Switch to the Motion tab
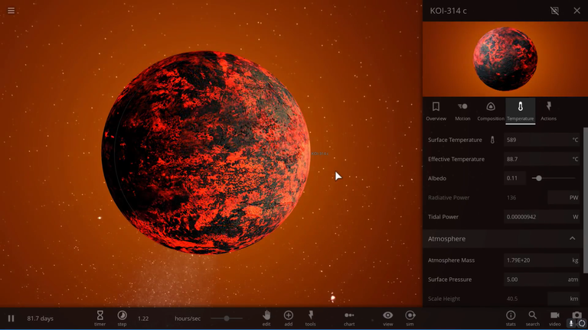The width and height of the screenshot is (588, 330). (x=462, y=110)
